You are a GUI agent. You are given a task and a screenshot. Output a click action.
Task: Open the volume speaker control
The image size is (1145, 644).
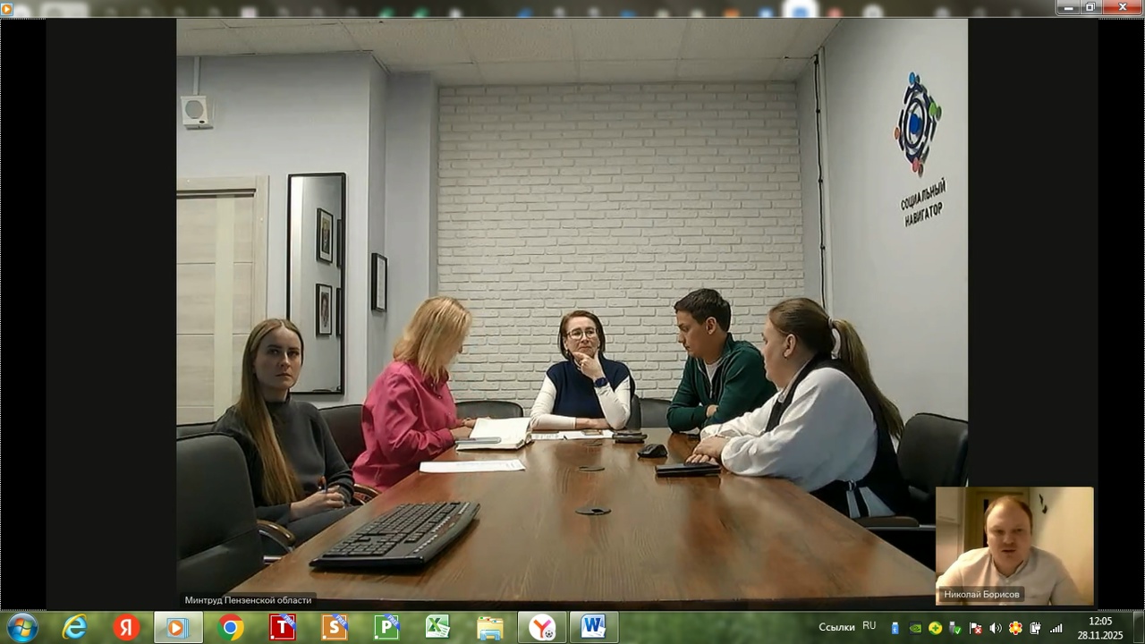pyautogui.click(x=995, y=628)
